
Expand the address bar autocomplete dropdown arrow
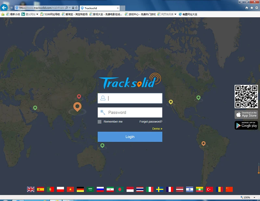tap(70, 8)
